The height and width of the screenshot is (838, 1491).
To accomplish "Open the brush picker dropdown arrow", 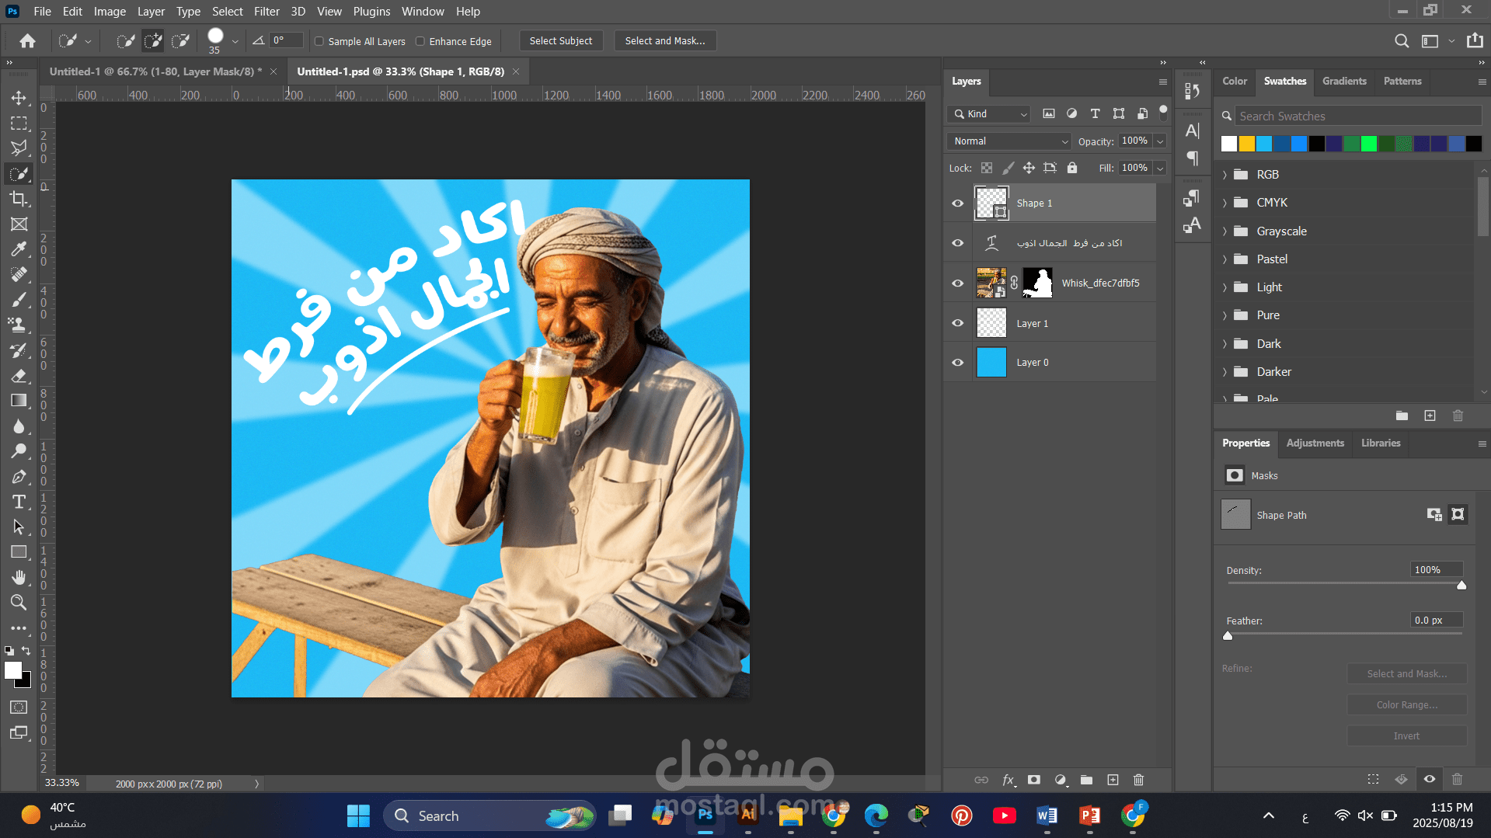I will tap(235, 41).
